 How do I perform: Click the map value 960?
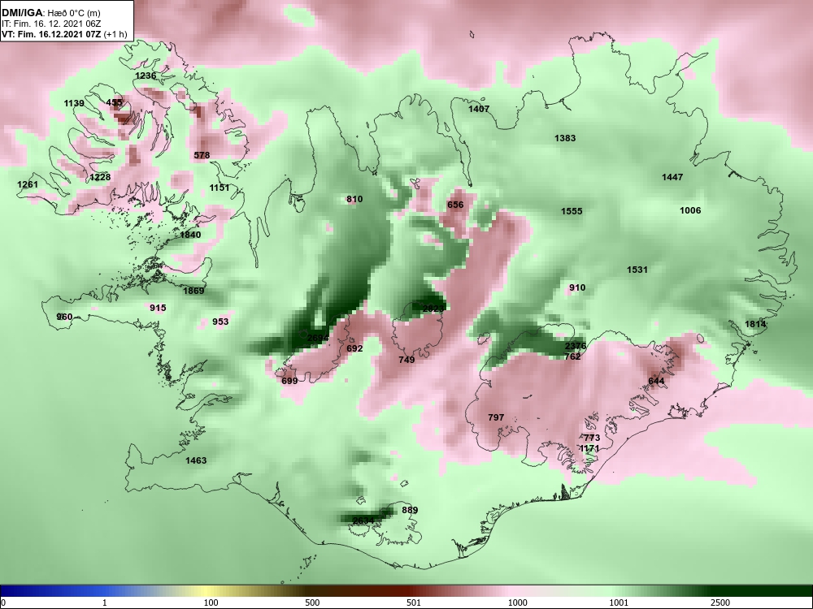64,317
